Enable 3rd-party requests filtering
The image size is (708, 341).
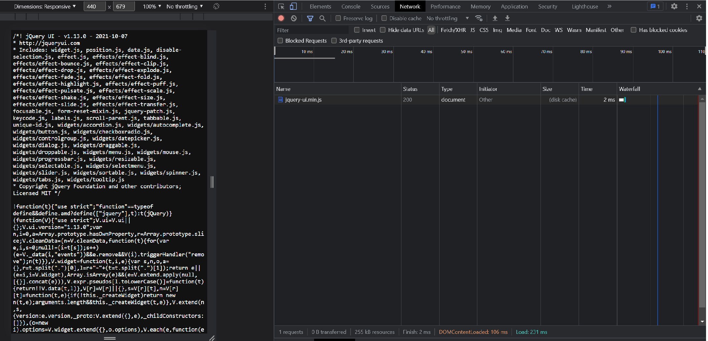(x=334, y=40)
